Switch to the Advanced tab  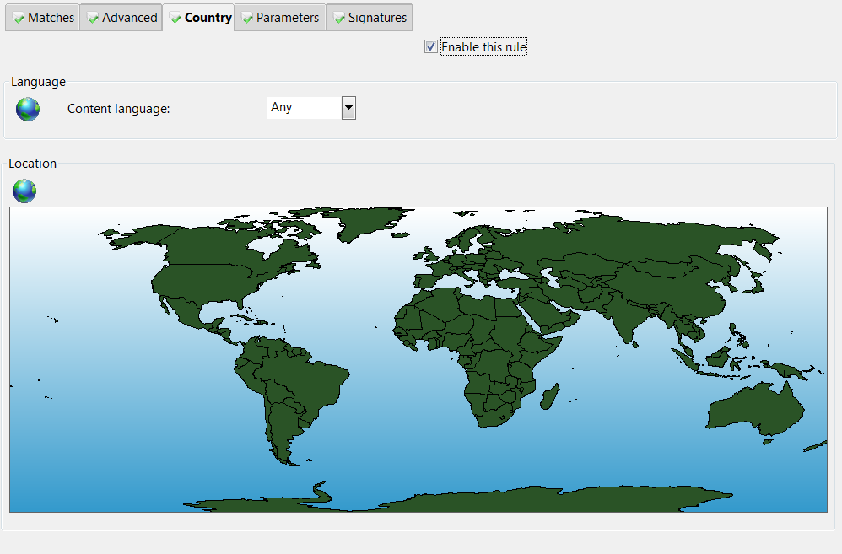pos(121,18)
